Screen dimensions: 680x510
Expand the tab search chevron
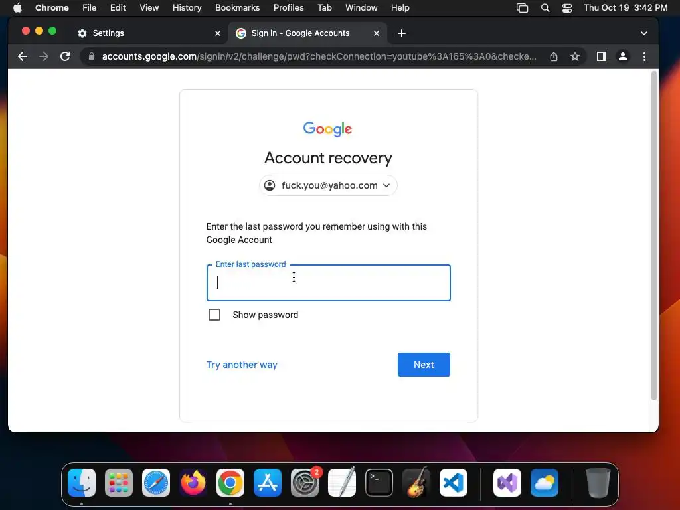click(644, 33)
